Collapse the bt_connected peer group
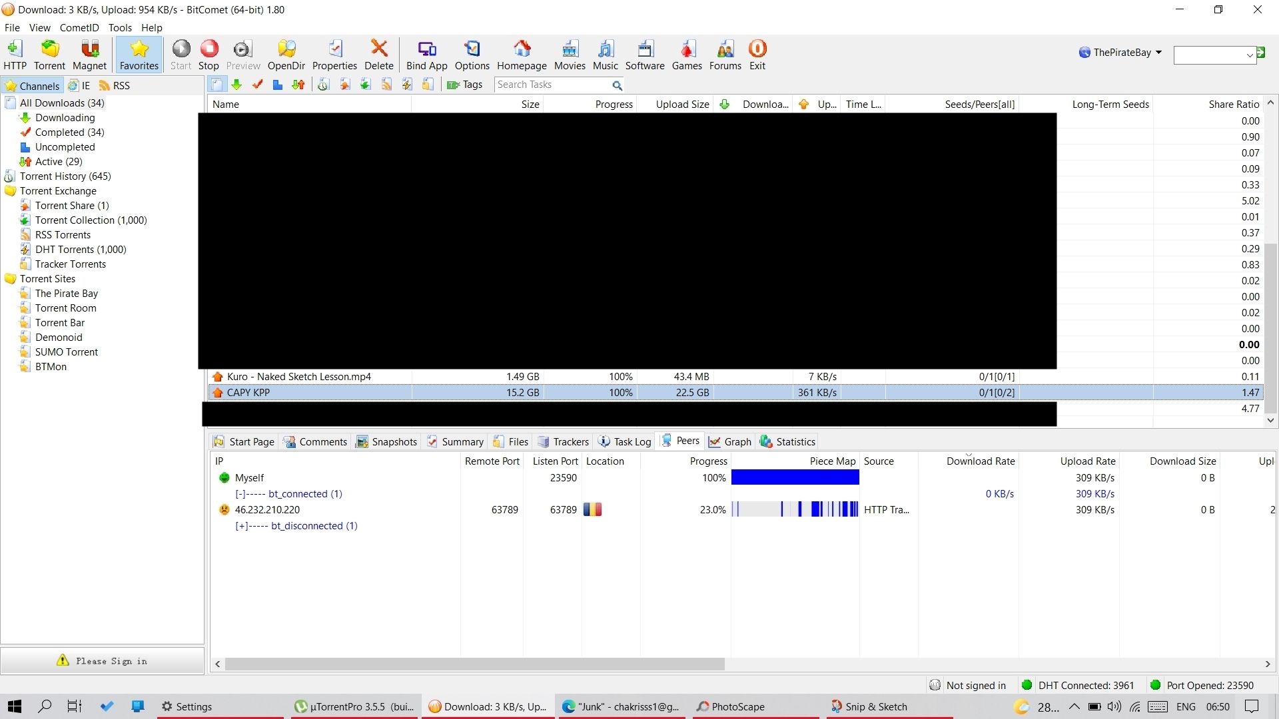The width and height of the screenshot is (1279, 719). point(240,494)
